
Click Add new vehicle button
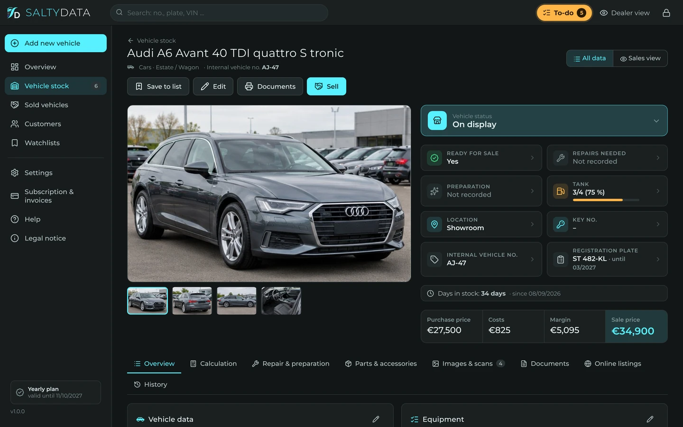tap(55, 43)
